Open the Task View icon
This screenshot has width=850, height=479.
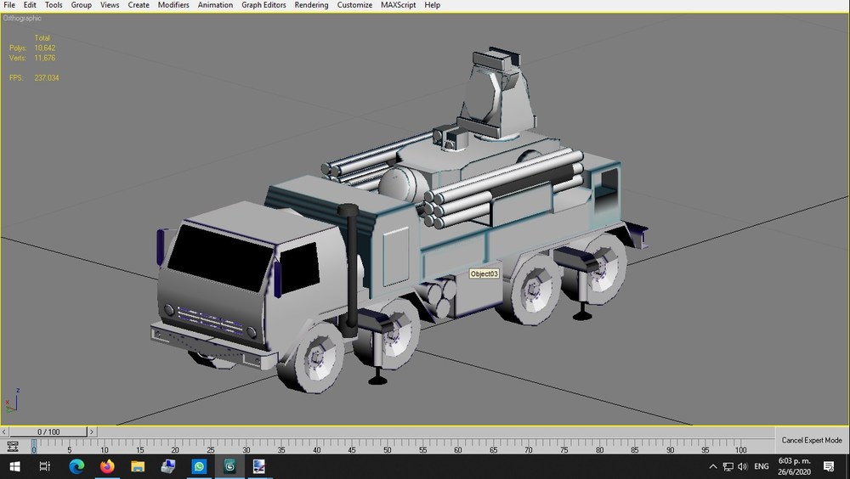[x=45, y=466]
